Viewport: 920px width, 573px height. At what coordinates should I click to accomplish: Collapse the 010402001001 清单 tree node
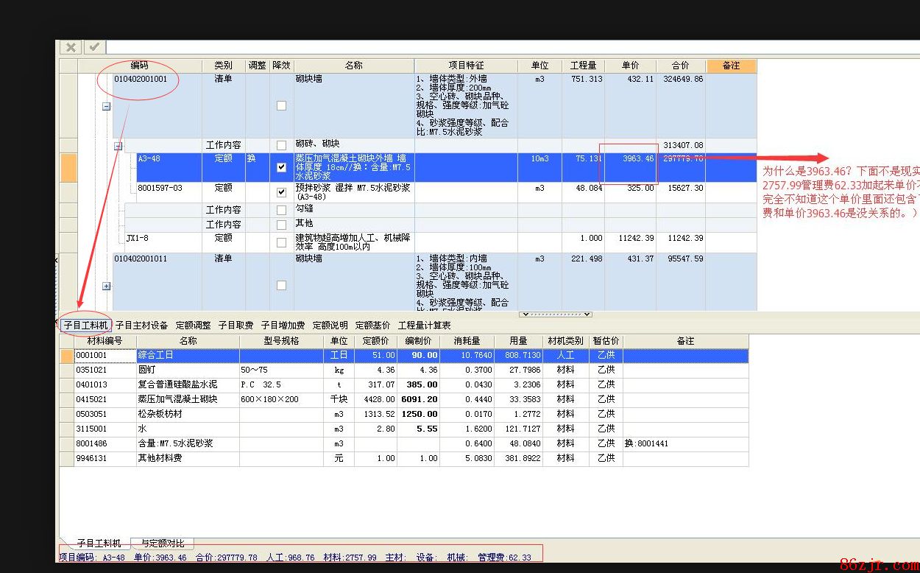point(106,106)
